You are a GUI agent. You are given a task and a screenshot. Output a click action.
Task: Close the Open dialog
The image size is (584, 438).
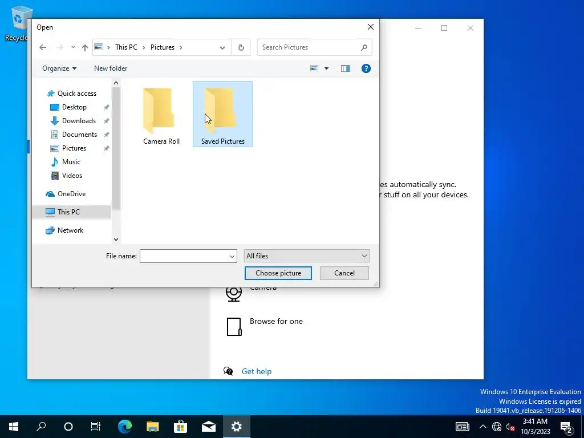pyautogui.click(x=371, y=27)
